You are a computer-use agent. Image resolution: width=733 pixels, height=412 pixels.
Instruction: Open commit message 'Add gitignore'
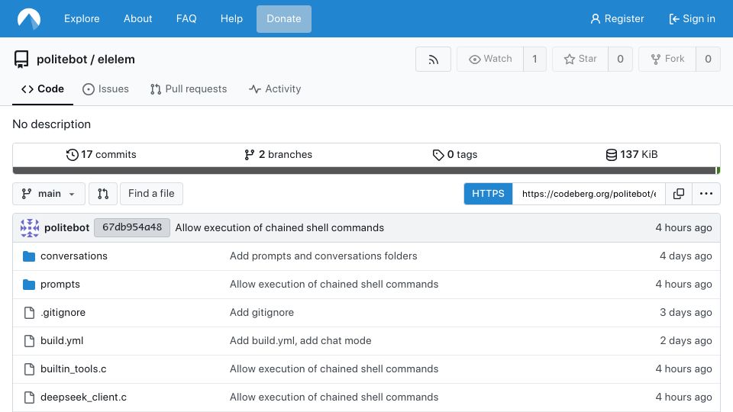point(262,313)
